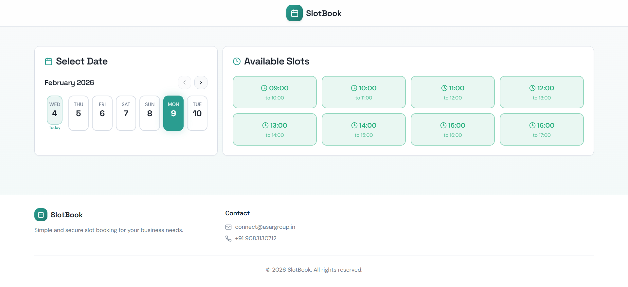This screenshot has height=287, width=628.
Task: Select Saturday 7 date
Action: pyautogui.click(x=126, y=113)
